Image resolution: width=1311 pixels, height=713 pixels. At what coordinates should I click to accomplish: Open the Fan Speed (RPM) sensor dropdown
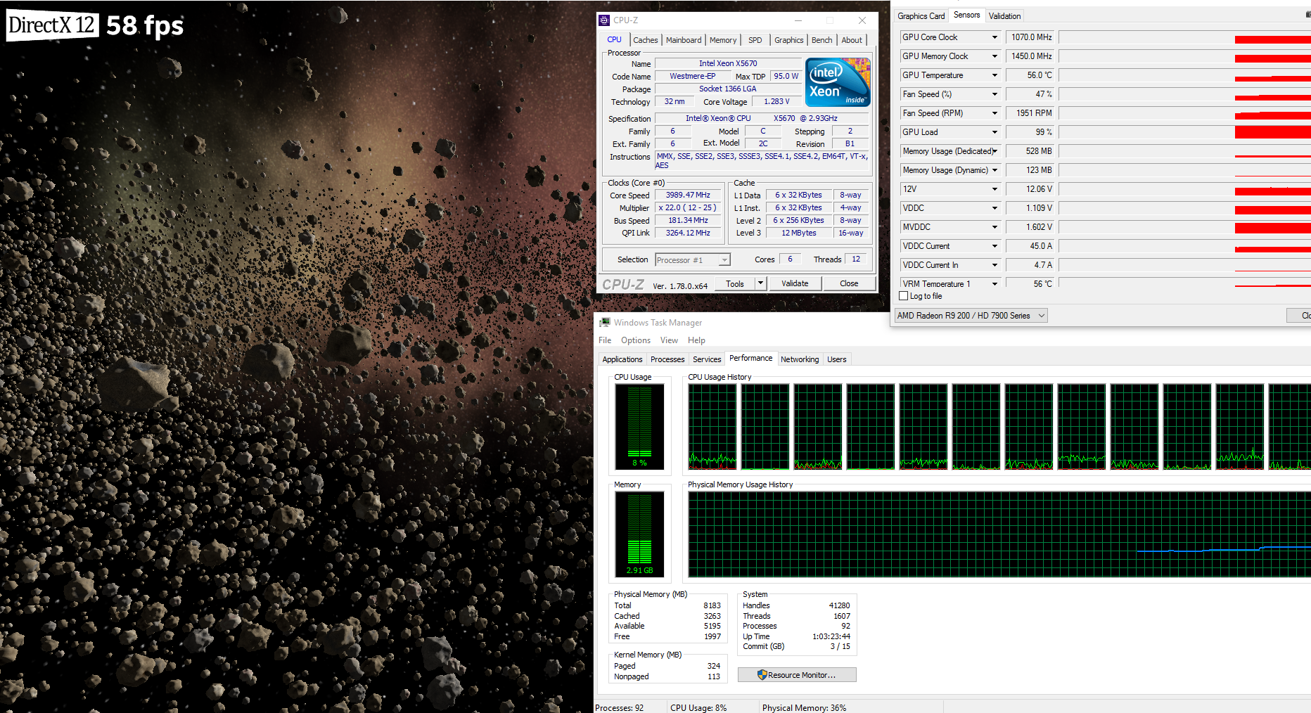[995, 113]
